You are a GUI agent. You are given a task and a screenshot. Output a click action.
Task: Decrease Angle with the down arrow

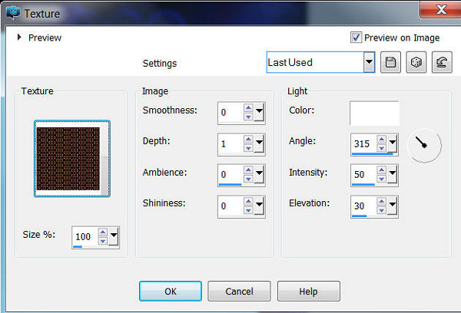382,148
